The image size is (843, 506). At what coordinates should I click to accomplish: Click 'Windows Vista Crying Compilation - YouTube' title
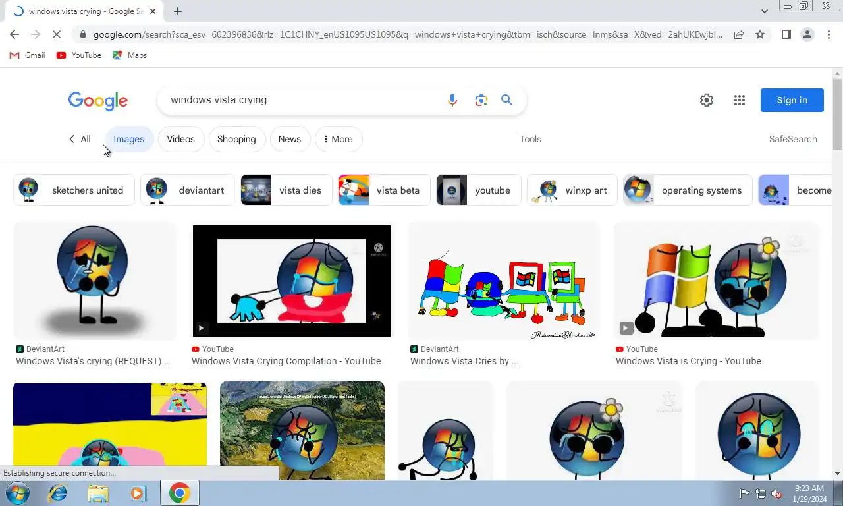pyautogui.click(x=286, y=361)
